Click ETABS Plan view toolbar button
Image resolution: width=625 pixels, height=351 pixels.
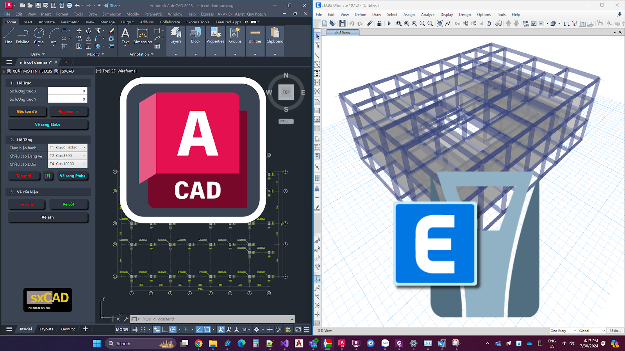(465, 23)
